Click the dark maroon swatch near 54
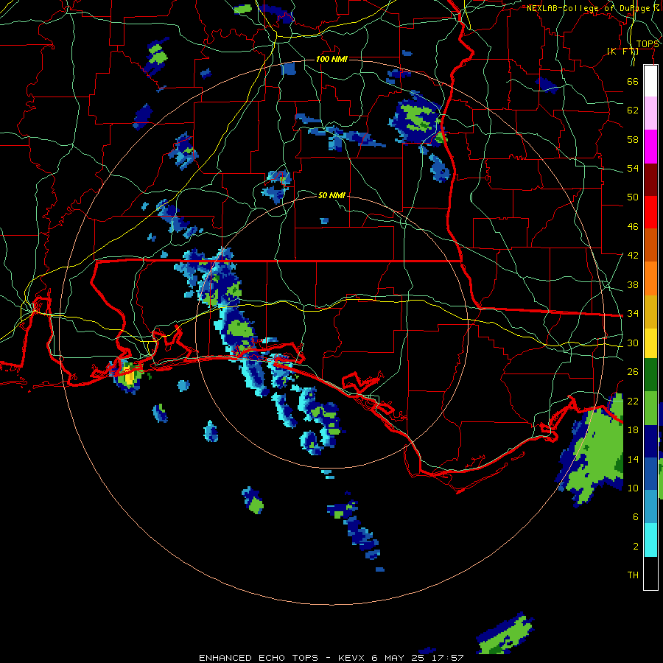Viewport: 663px width, 663px height. [650, 179]
